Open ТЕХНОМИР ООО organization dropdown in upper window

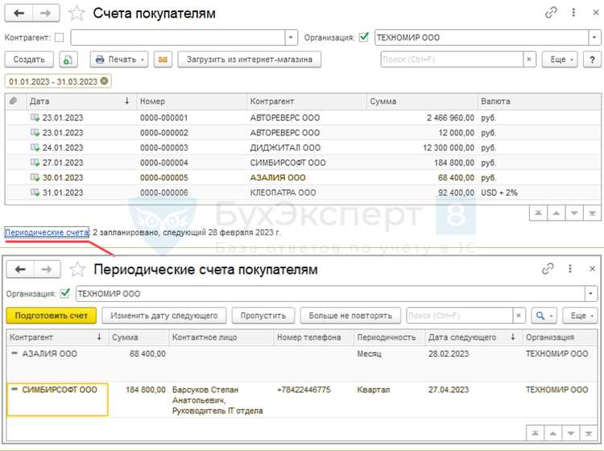point(594,37)
